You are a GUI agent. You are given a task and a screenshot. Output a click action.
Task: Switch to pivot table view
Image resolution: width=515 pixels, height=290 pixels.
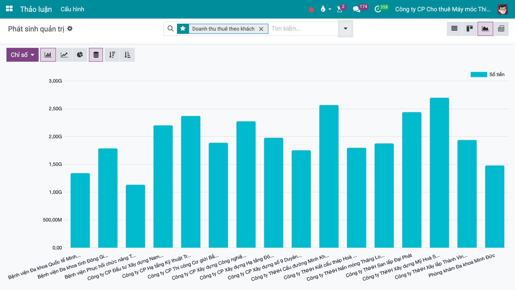click(501, 28)
